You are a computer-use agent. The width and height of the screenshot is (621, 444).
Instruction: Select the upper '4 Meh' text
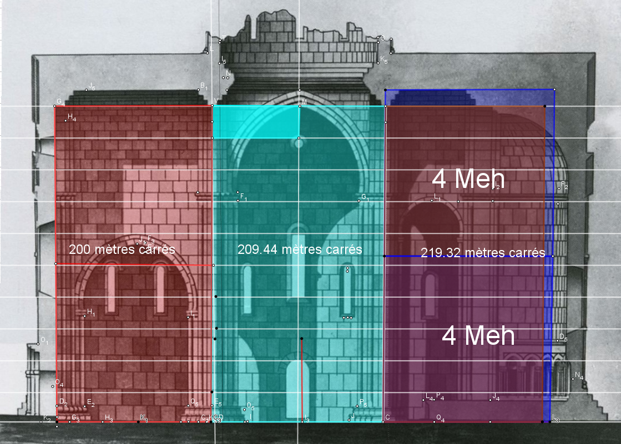[x=468, y=179]
